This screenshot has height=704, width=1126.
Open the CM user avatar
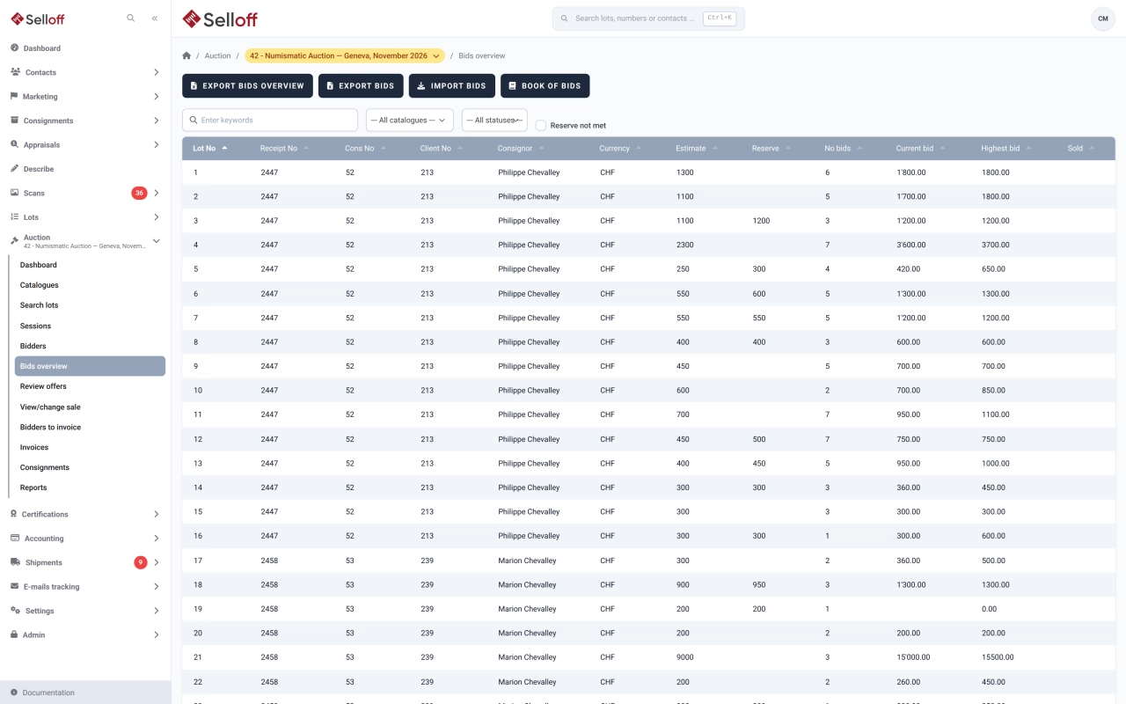(1103, 18)
